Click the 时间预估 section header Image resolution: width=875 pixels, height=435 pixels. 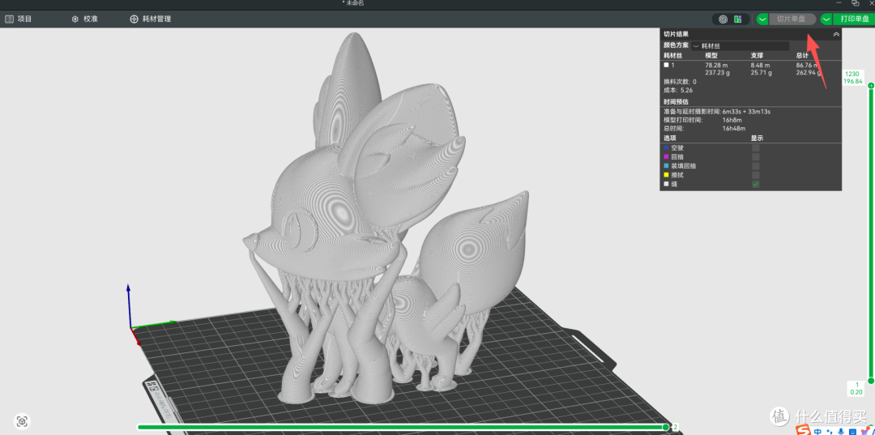click(676, 102)
